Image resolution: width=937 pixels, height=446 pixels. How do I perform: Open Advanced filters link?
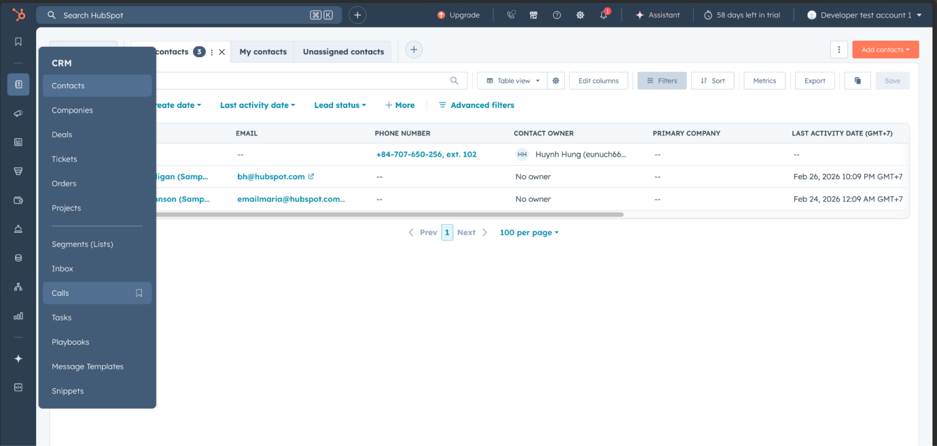click(x=476, y=105)
